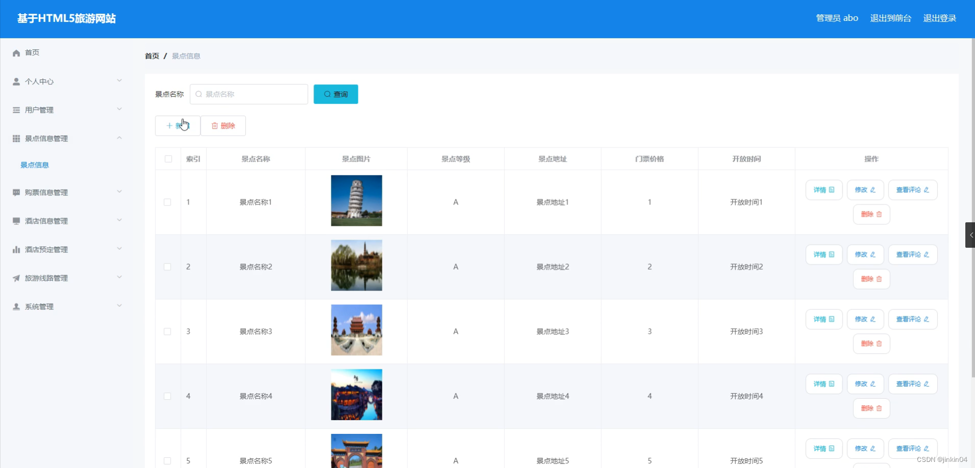Click the 酒店预定管理 bar chart icon
Image resolution: width=975 pixels, height=468 pixels.
[16, 249]
